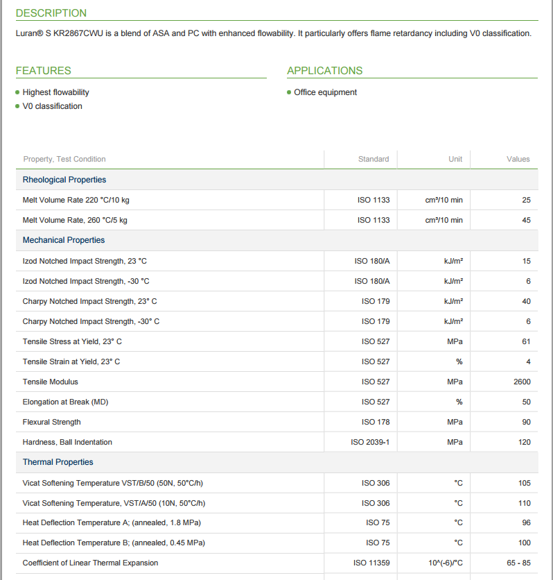
Task: Click the value 50 for Elongation at Break
Action: 526,402
